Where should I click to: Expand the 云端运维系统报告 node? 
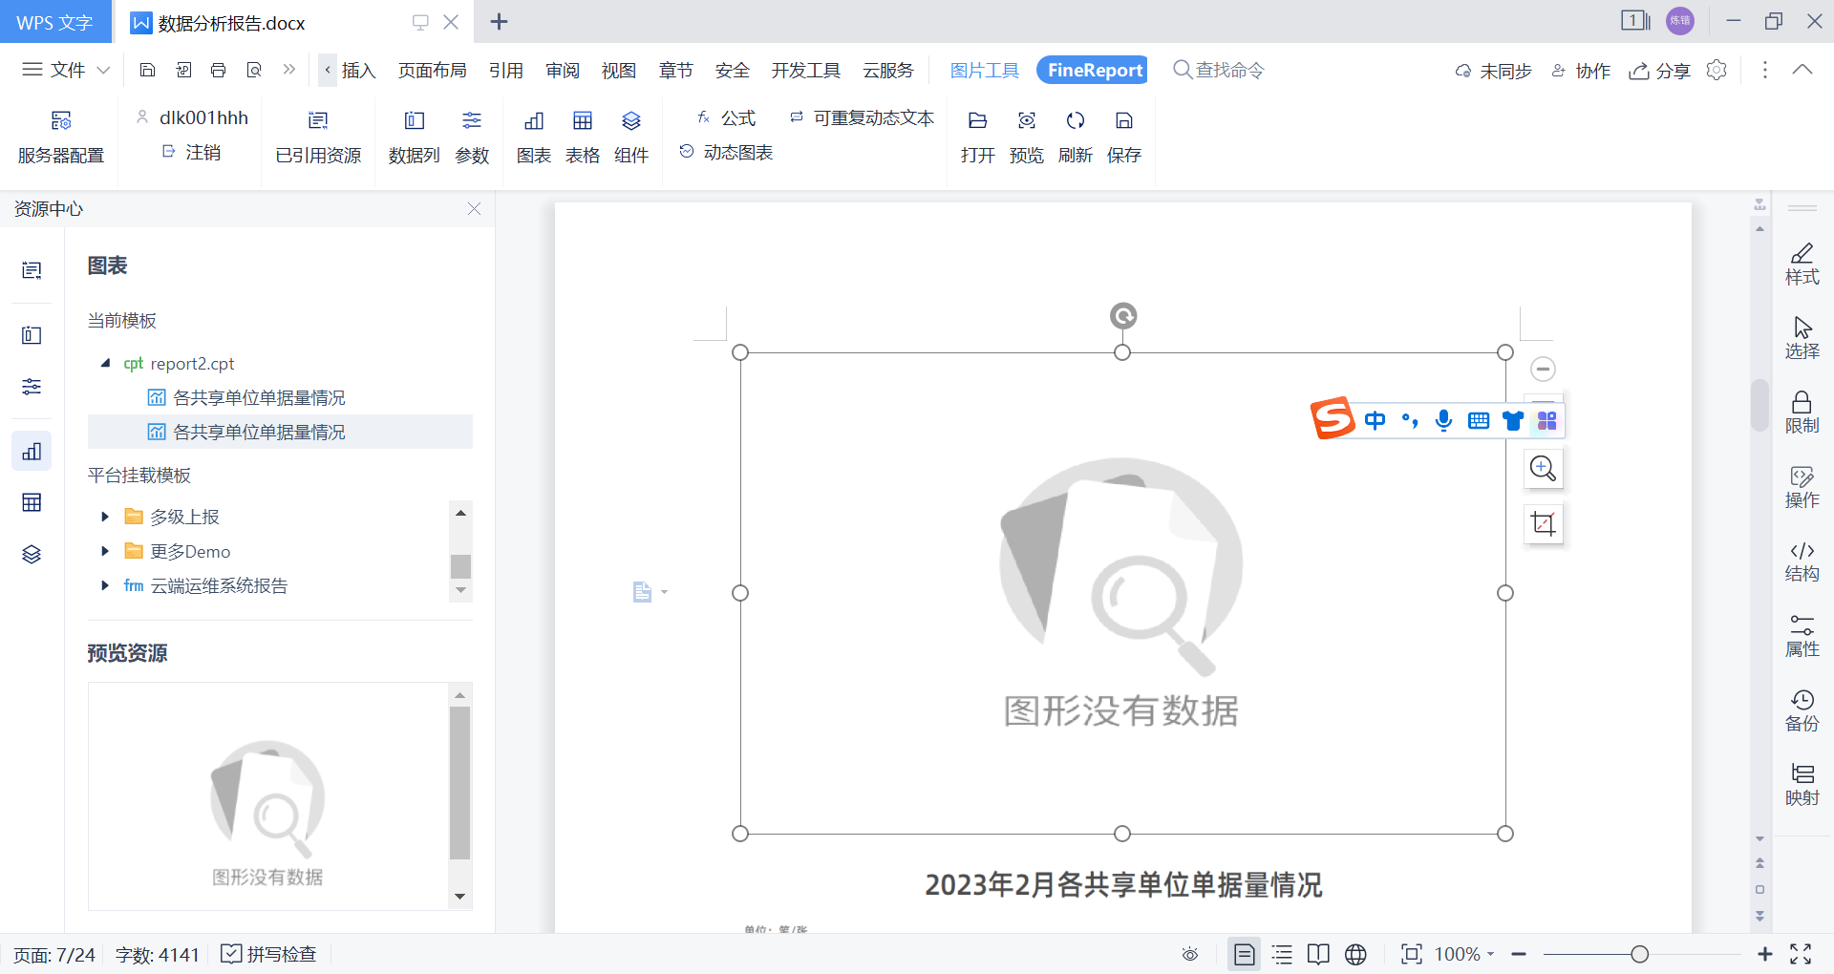click(x=105, y=585)
